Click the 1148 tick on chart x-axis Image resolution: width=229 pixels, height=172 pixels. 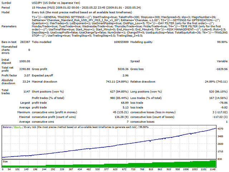(x=212, y=170)
